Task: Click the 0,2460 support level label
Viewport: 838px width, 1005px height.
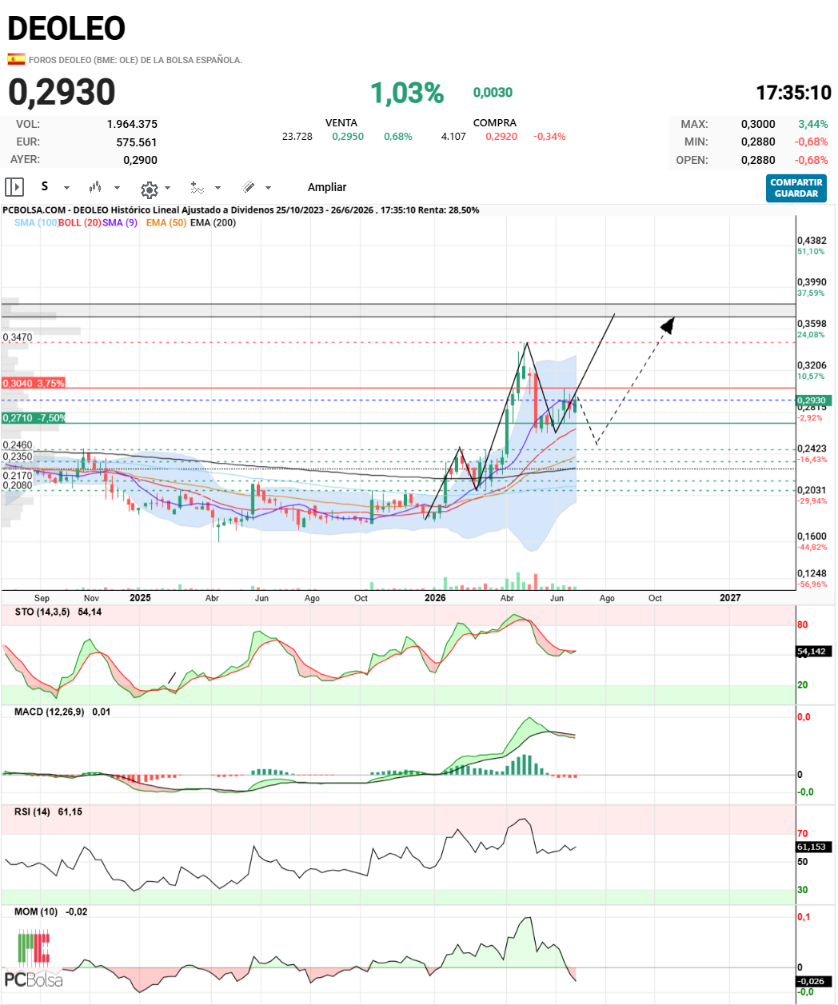Action: [18, 445]
